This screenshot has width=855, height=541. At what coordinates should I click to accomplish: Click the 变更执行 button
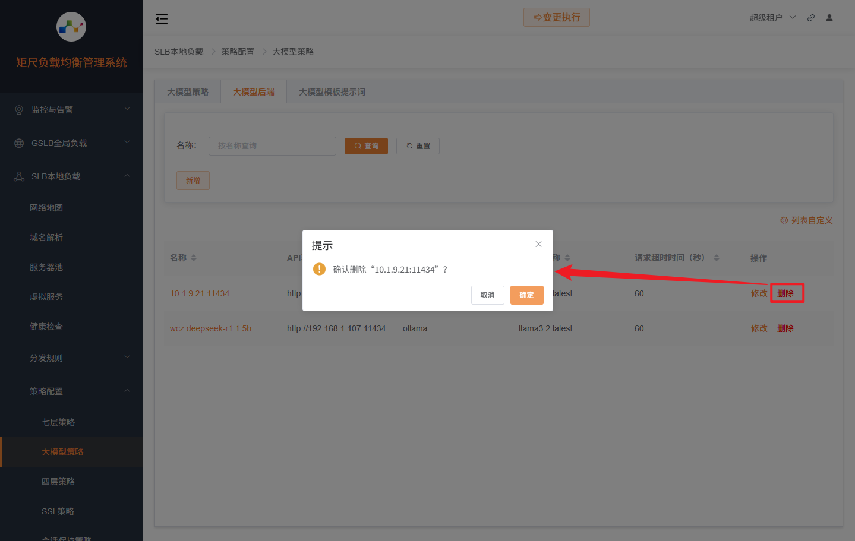pyautogui.click(x=556, y=17)
